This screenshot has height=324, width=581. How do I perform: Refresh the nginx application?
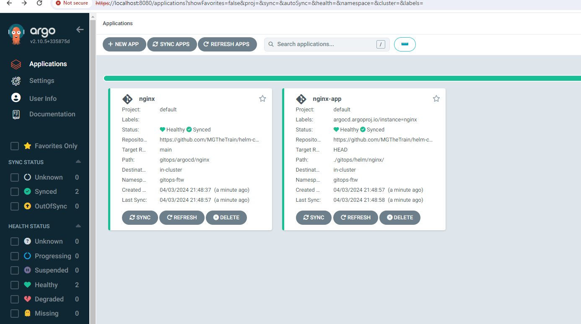coord(182,218)
